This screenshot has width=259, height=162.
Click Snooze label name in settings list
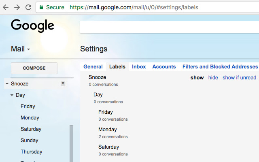tap(97, 77)
